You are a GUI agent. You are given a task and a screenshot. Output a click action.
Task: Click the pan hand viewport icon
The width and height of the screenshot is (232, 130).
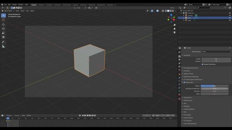coord(175,29)
